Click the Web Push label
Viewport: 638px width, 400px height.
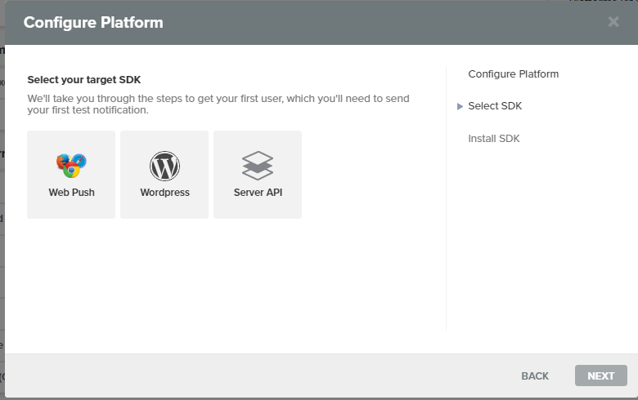pyautogui.click(x=71, y=193)
